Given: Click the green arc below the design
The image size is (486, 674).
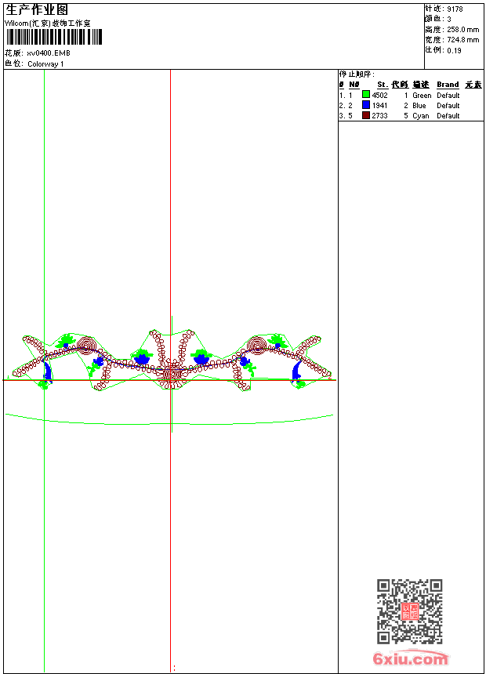Looking at the screenshot, I should pyautogui.click(x=169, y=420).
